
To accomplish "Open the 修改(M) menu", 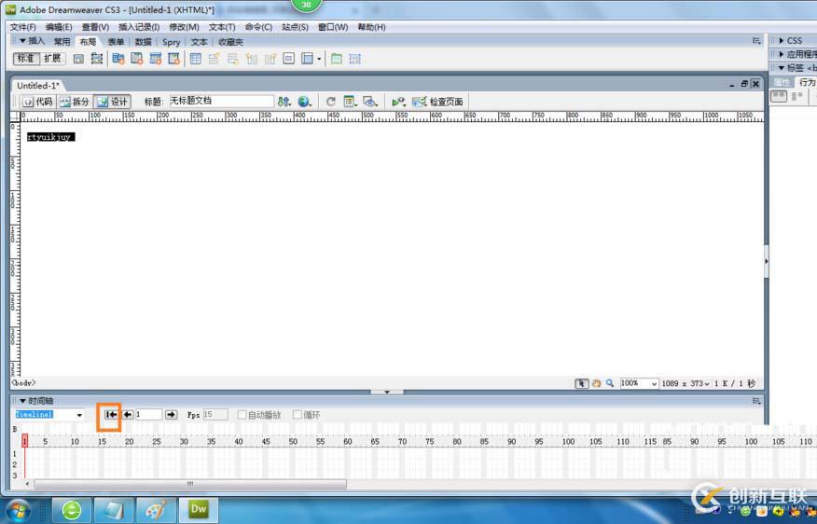I will tap(184, 26).
